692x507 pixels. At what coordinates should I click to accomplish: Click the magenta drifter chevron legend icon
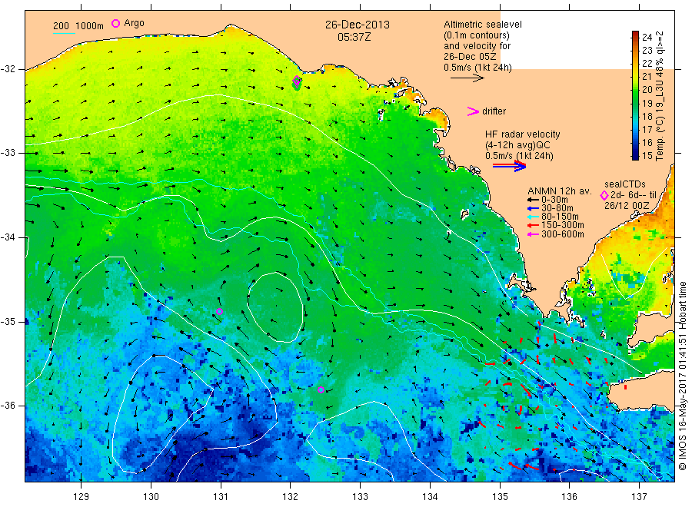473,111
